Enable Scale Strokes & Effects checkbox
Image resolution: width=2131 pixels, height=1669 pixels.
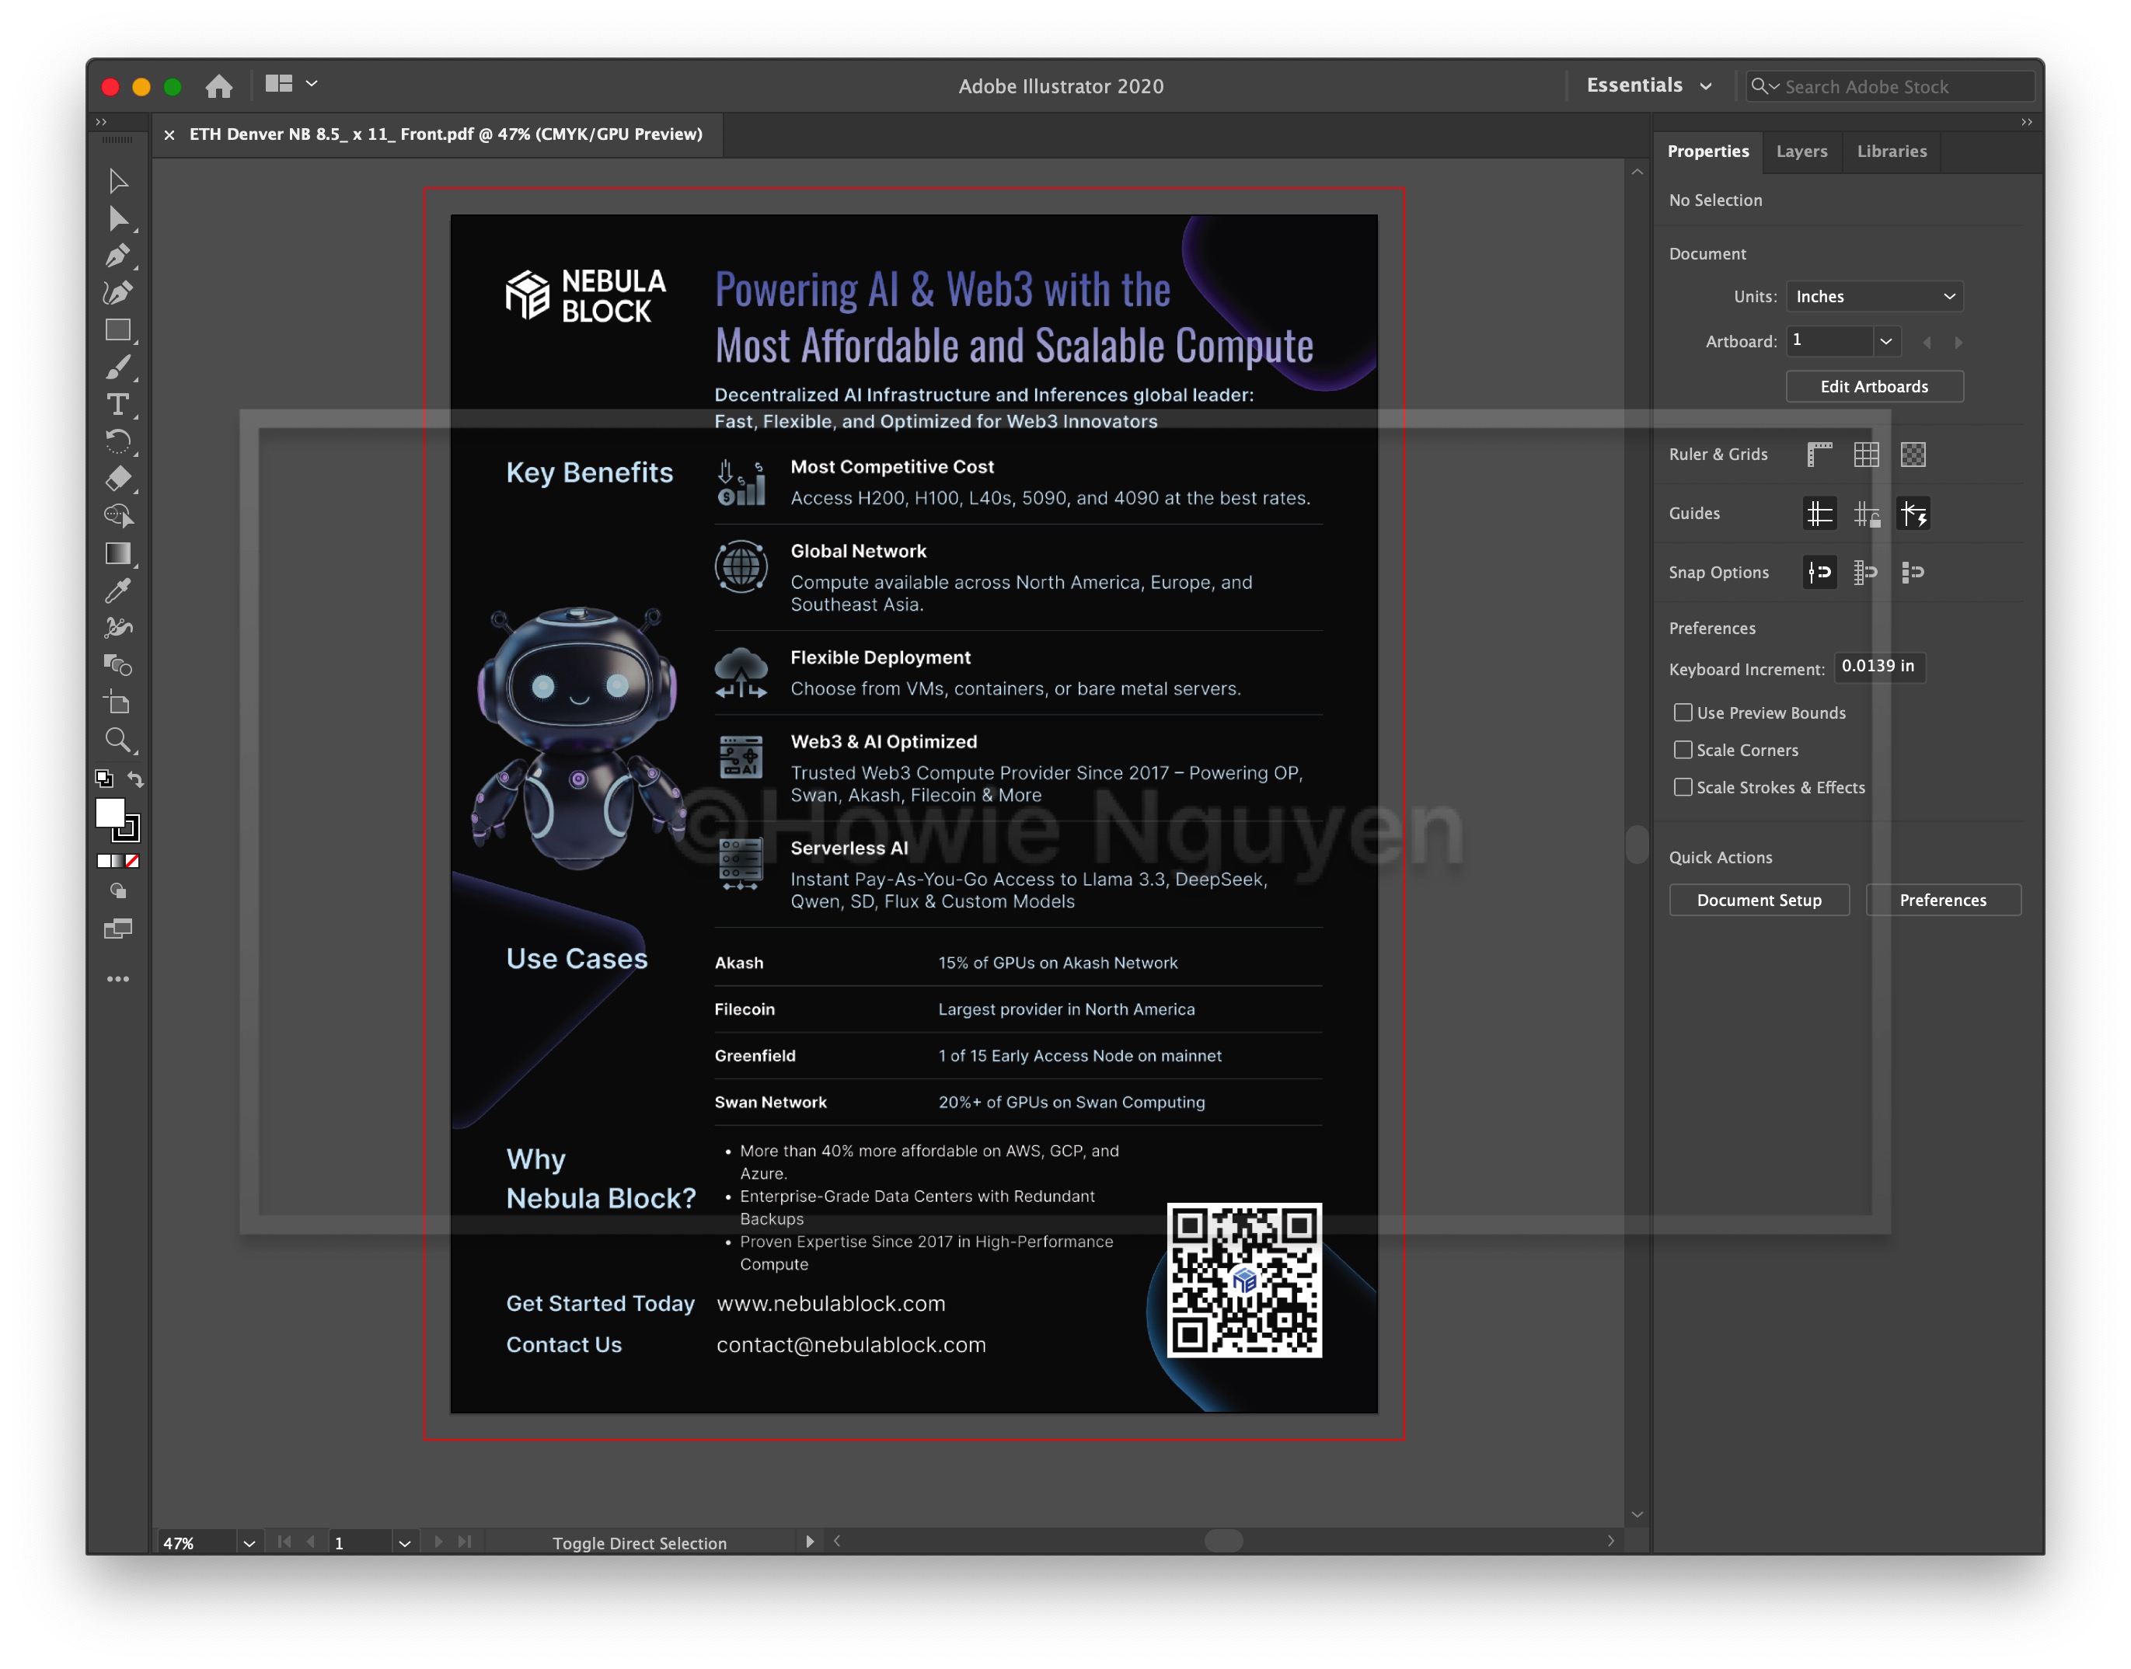[x=1683, y=786]
